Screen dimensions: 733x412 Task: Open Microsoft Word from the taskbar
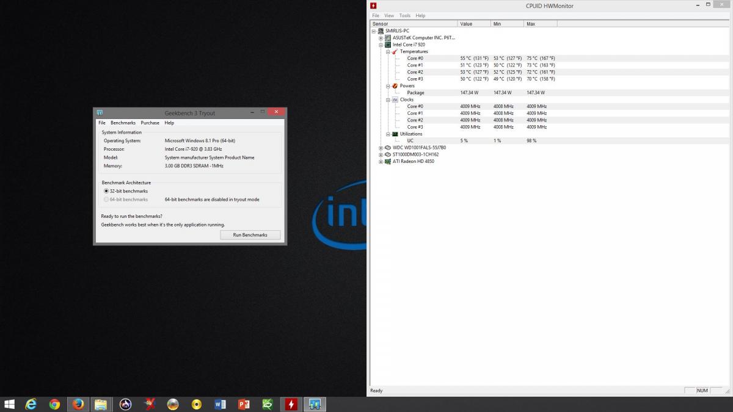[x=221, y=404]
